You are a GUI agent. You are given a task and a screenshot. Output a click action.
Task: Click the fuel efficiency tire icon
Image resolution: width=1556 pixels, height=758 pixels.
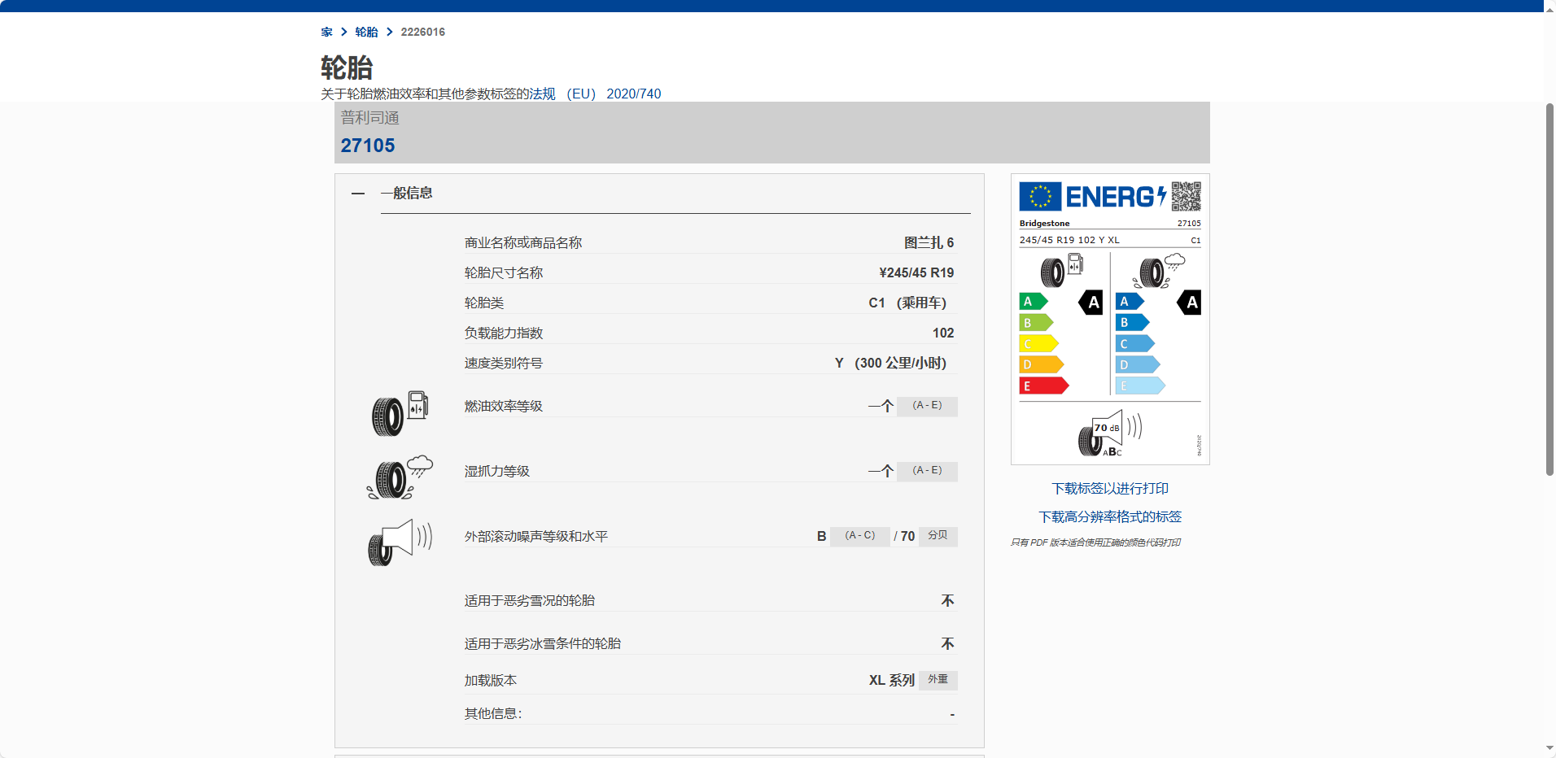[x=400, y=413]
